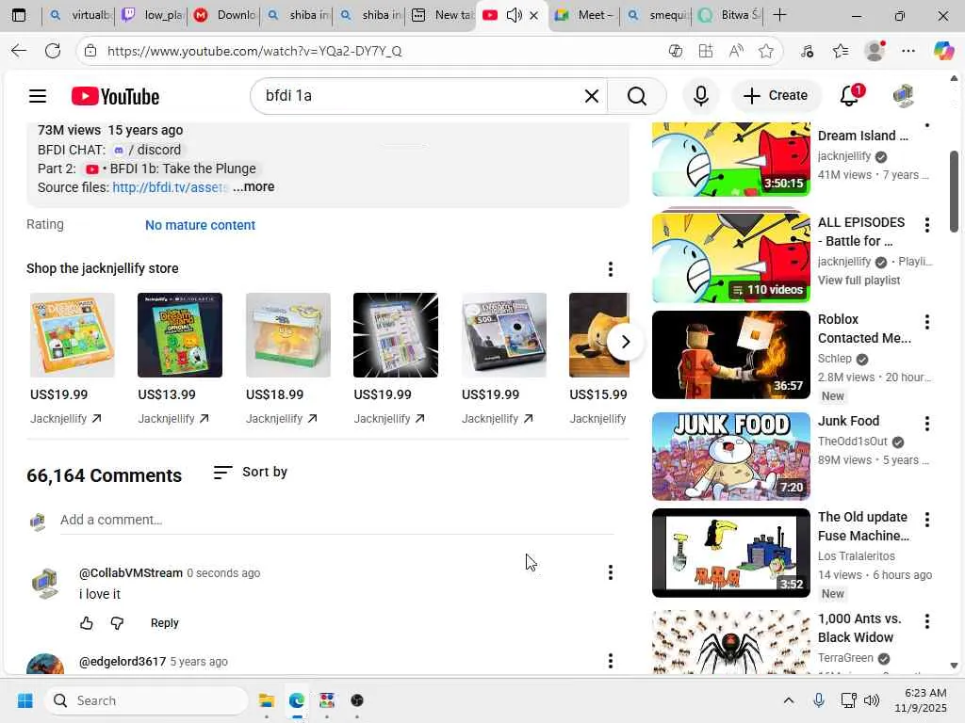The width and height of the screenshot is (965, 723).
Task: Open the Edge profile icon
Action: [875, 51]
